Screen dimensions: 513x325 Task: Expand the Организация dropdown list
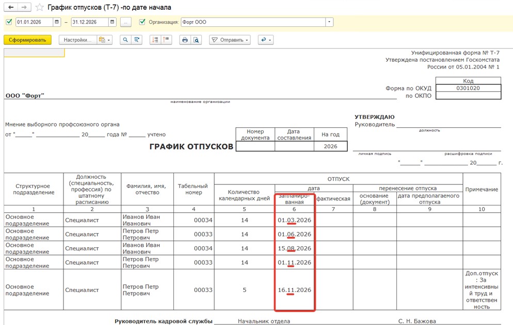pyautogui.click(x=329, y=22)
